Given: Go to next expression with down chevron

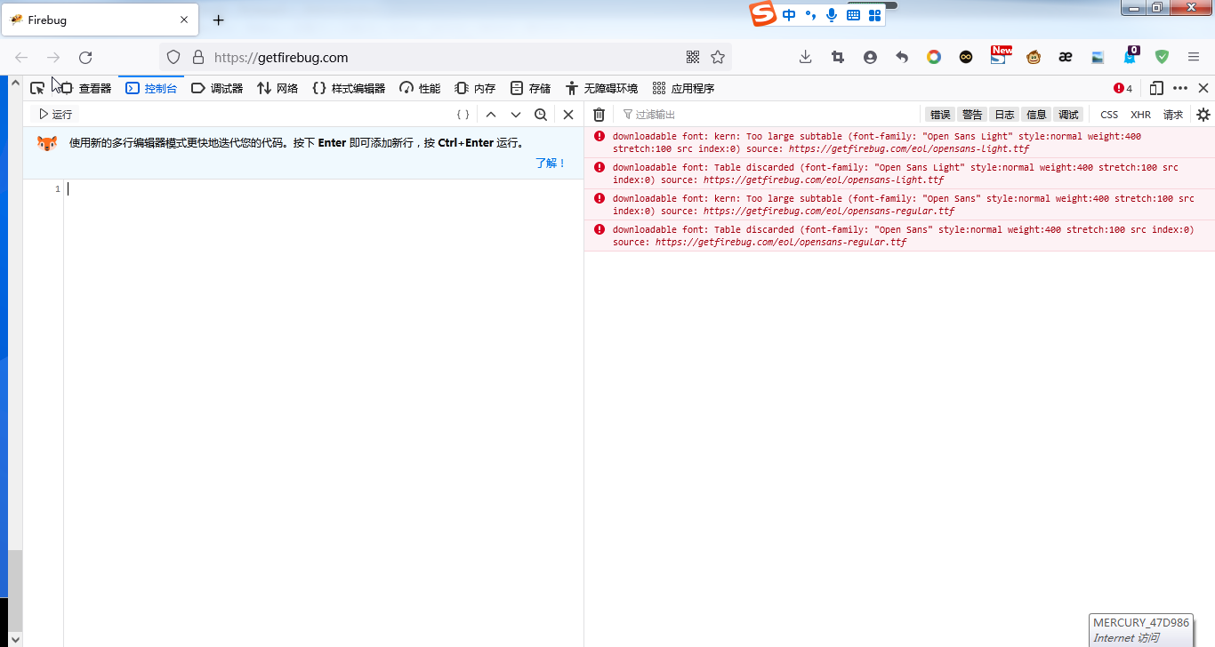Looking at the screenshot, I should coord(516,115).
